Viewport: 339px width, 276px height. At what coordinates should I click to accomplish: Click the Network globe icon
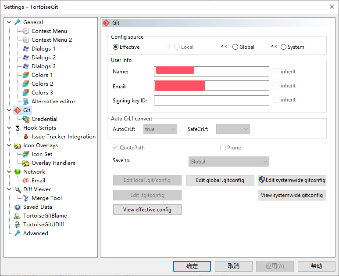(x=18, y=172)
